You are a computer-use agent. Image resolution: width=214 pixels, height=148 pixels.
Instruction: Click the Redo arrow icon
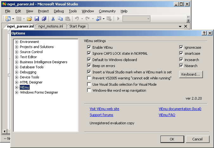coord(87,19)
